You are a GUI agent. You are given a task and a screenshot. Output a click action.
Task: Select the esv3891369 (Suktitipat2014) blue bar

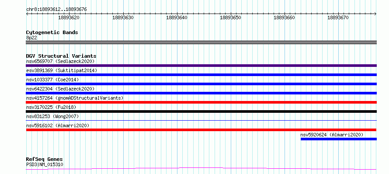click(x=201, y=75)
